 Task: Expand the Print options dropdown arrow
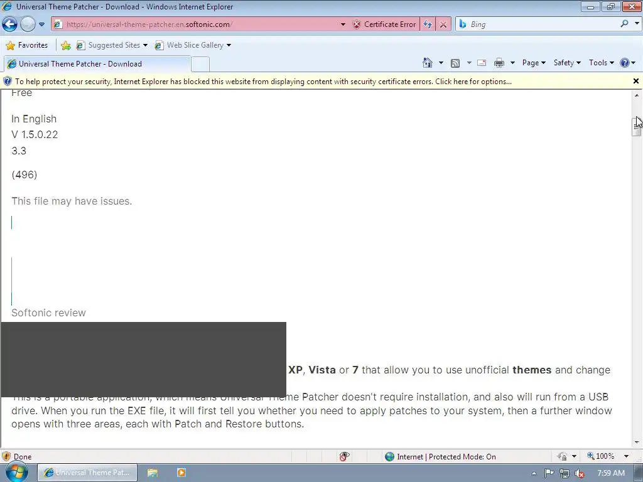pos(512,63)
